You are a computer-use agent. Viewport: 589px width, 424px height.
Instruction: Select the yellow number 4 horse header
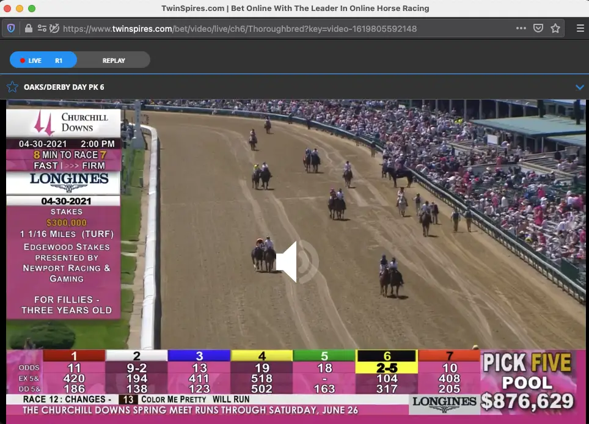[x=262, y=356]
